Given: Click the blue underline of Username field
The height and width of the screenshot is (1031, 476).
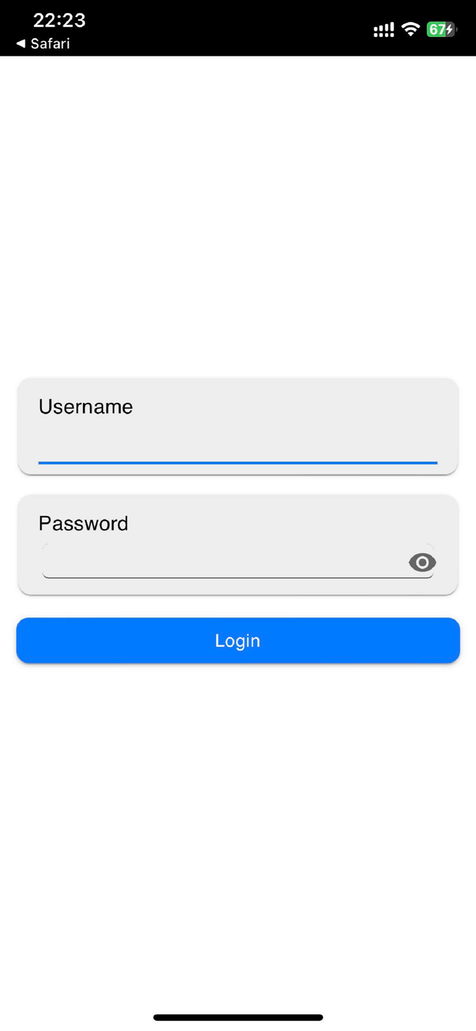Looking at the screenshot, I should (238, 463).
